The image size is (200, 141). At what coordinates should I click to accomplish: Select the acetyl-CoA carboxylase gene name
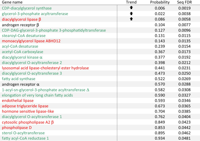tap(23, 52)
